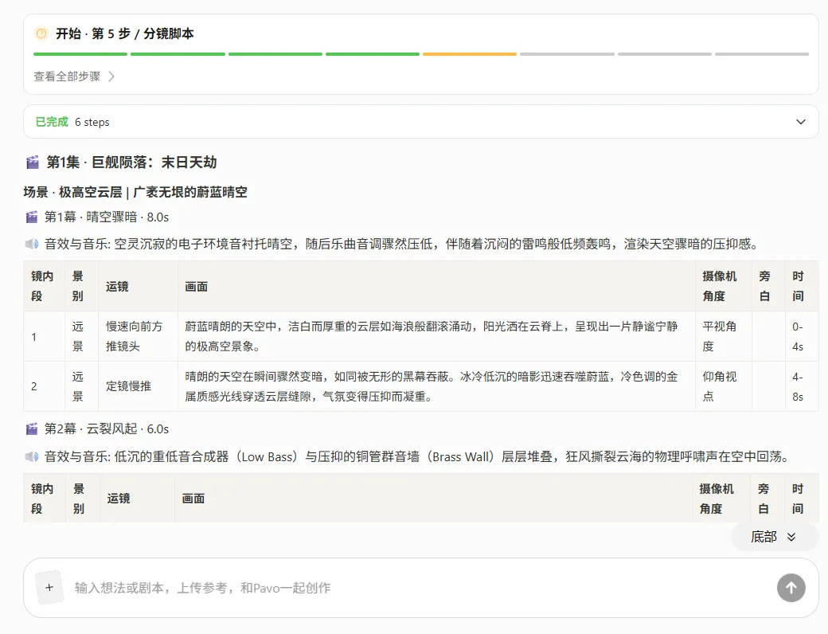The height and width of the screenshot is (634, 828).
Task: Click 第1幕 · 晴空骤暗 · 8.0s text
Action: pyautogui.click(x=107, y=217)
